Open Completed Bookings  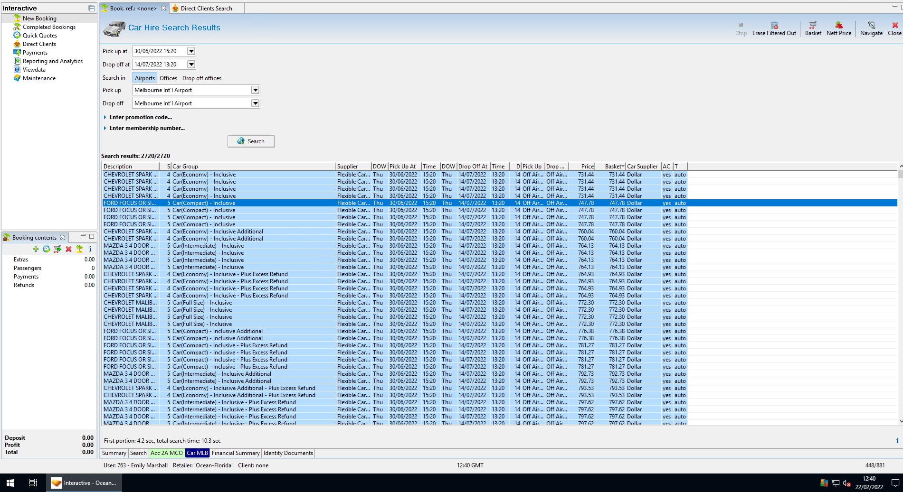[x=49, y=27]
